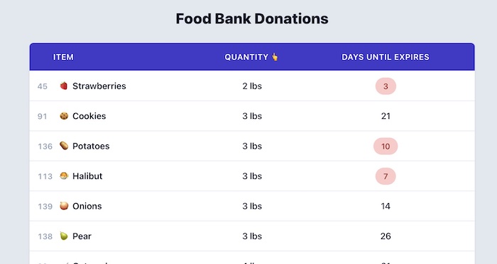The height and width of the screenshot is (264, 497).
Task: Click row number 136 for Potatoes
Action: tap(45, 147)
